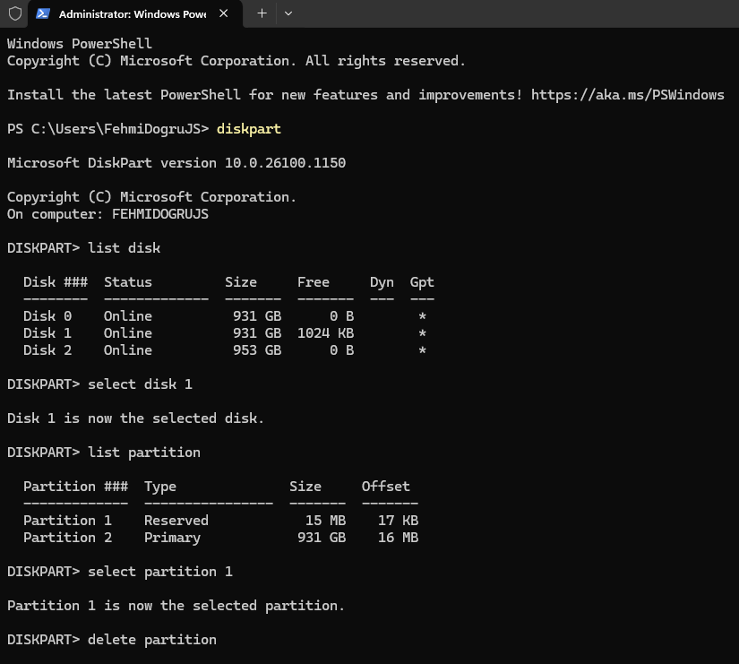The image size is (739, 664).
Task: Click the 'list partition' command text
Action: pyautogui.click(x=144, y=453)
